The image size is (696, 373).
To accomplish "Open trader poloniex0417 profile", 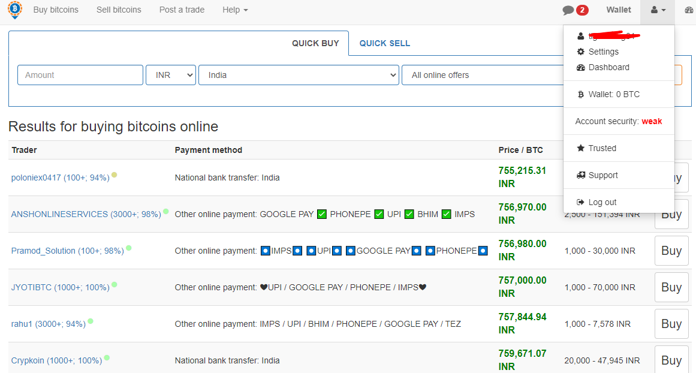I will [61, 178].
